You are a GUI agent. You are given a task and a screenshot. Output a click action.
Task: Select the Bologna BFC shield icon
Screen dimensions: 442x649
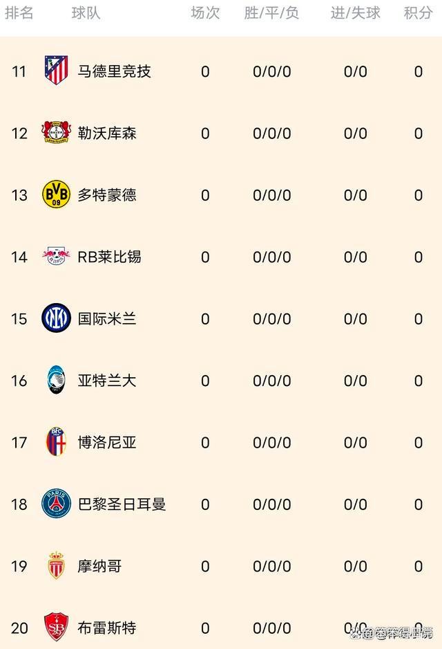tap(56, 442)
